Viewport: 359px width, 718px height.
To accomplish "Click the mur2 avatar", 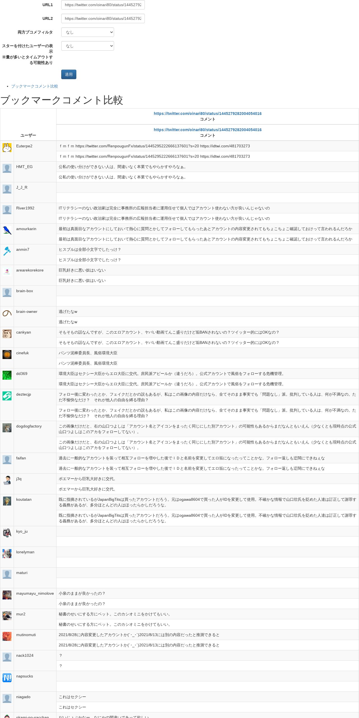I will (7, 616).
